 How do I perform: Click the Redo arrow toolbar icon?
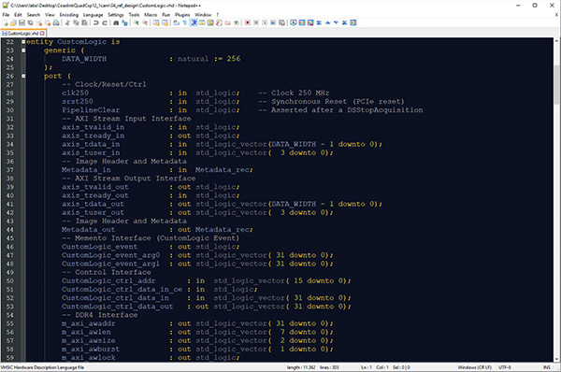(x=105, y=22)
